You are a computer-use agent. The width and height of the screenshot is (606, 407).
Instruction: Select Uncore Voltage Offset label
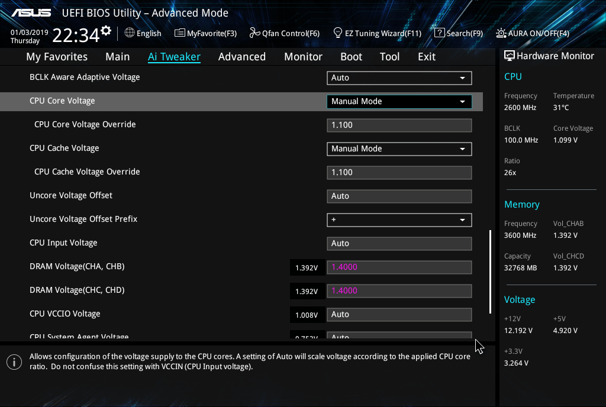click(x=71, y=195)
